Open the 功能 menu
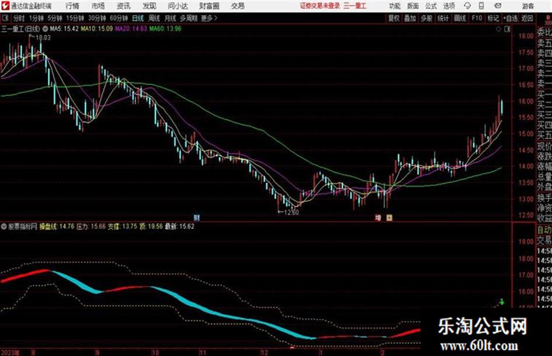Viewport: 552px width, 356px height. pyautogui.click(x=395, y=6)
